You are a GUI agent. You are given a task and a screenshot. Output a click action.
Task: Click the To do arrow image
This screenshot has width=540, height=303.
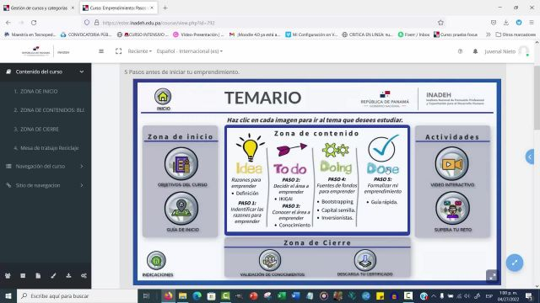292,149
